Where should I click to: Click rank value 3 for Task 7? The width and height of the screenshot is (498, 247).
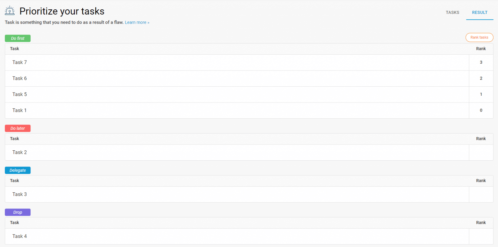coord(481,62)
